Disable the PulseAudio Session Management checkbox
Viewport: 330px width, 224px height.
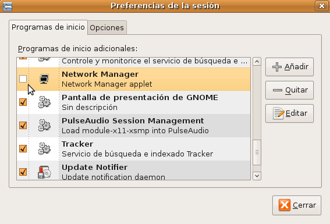click(x=23, y=125)
